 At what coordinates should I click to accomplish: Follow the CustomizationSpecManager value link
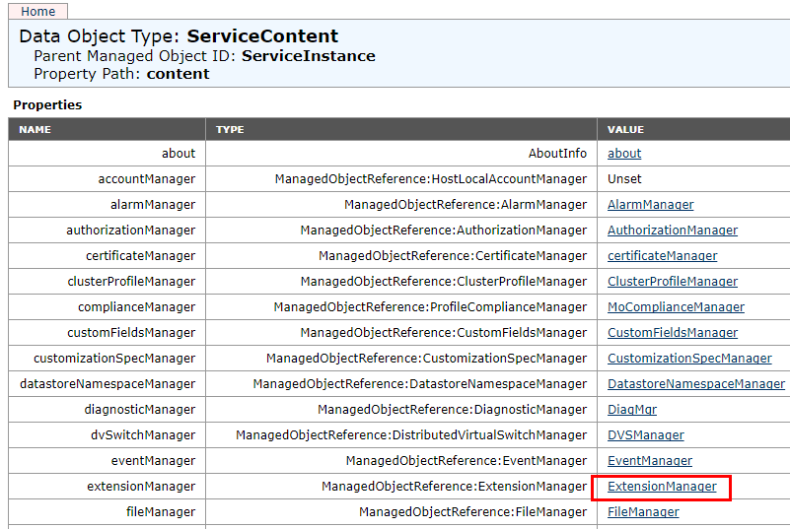[689, 359]
